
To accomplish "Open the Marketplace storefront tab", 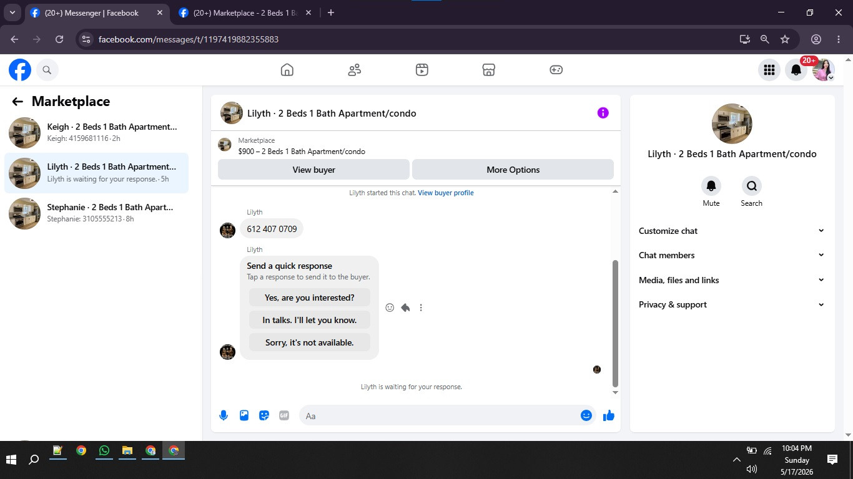I will click(x=489, y=70).
